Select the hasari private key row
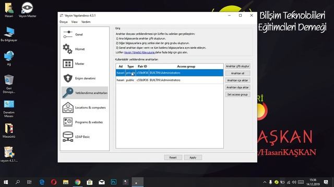334x187 pixels. pyautogui.click(x=170, y=73)
